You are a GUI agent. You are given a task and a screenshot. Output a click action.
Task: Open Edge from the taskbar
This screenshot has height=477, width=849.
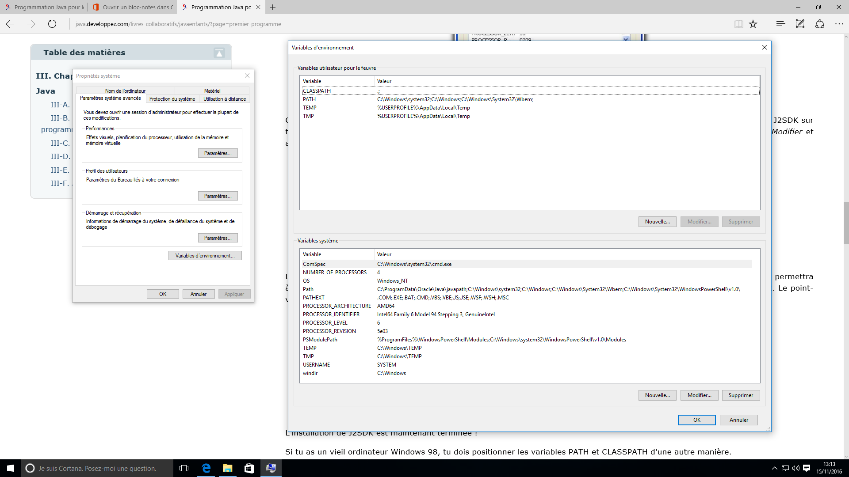point(206,468)
